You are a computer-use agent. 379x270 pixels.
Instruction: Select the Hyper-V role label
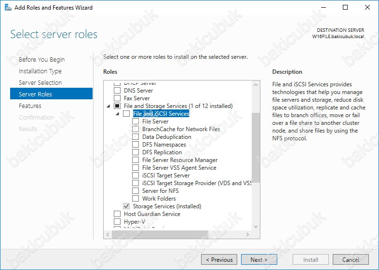pos(135,222)
